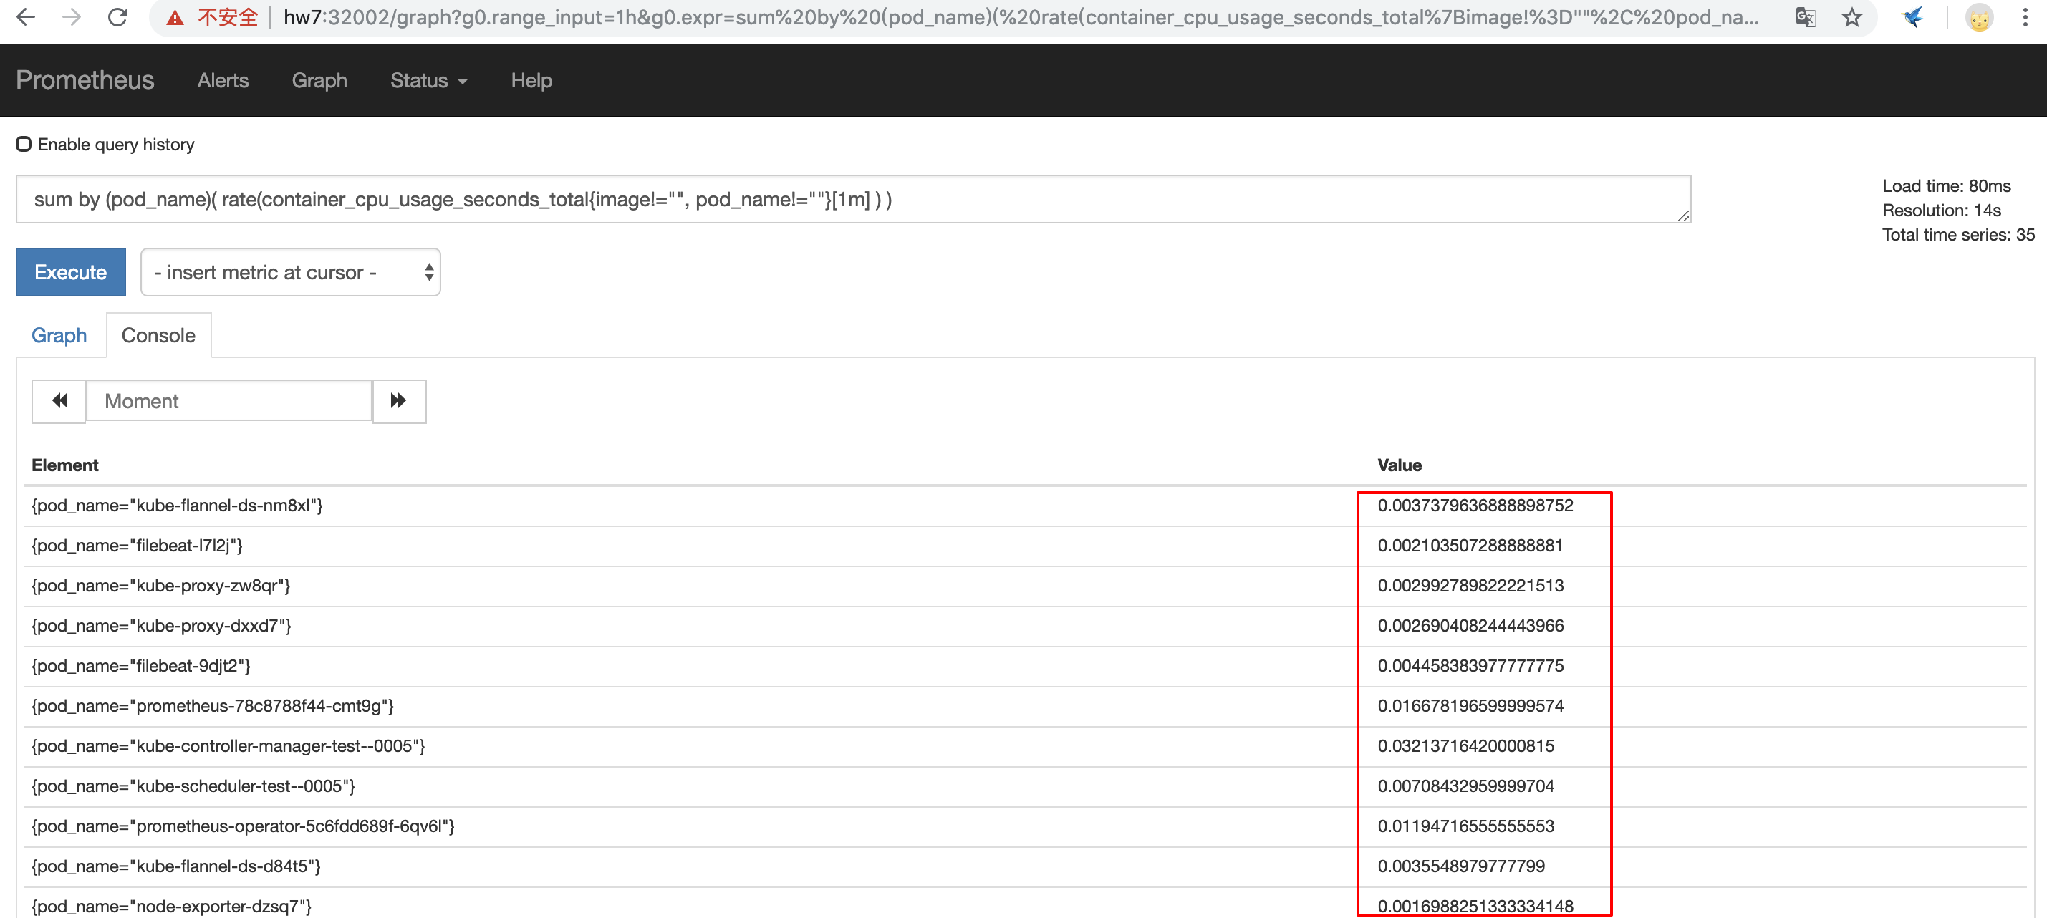Open the browser profile avatar
2047x918 pixels.
click(x=1979, y=16)
